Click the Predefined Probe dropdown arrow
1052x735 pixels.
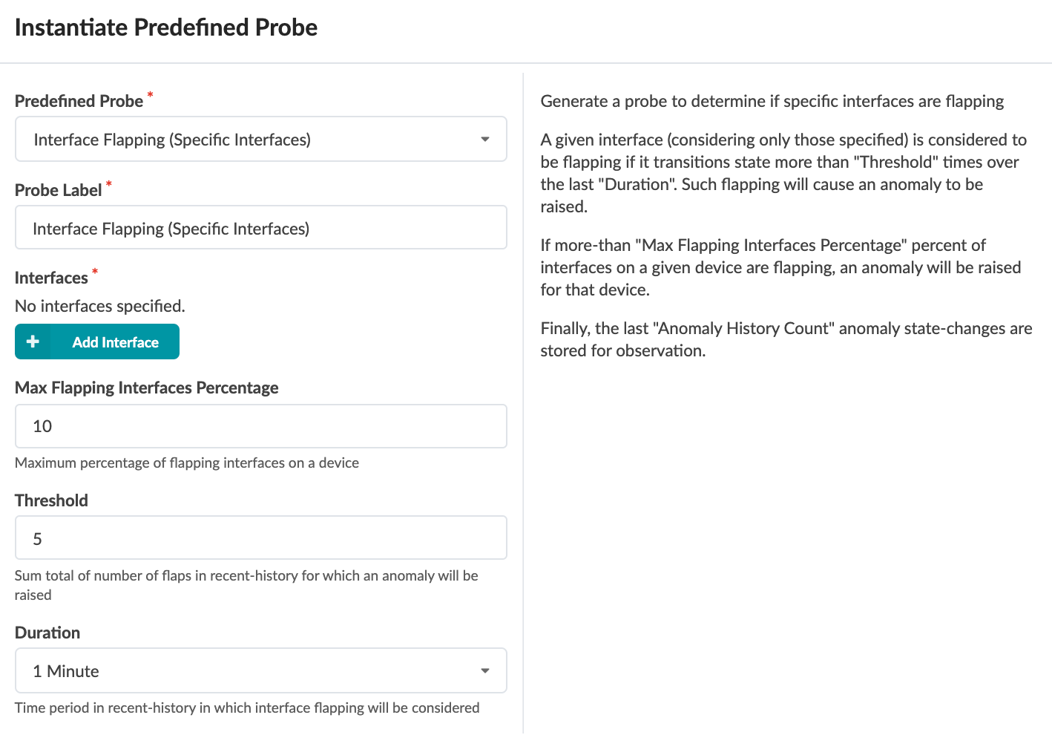[x=484, y=140]
